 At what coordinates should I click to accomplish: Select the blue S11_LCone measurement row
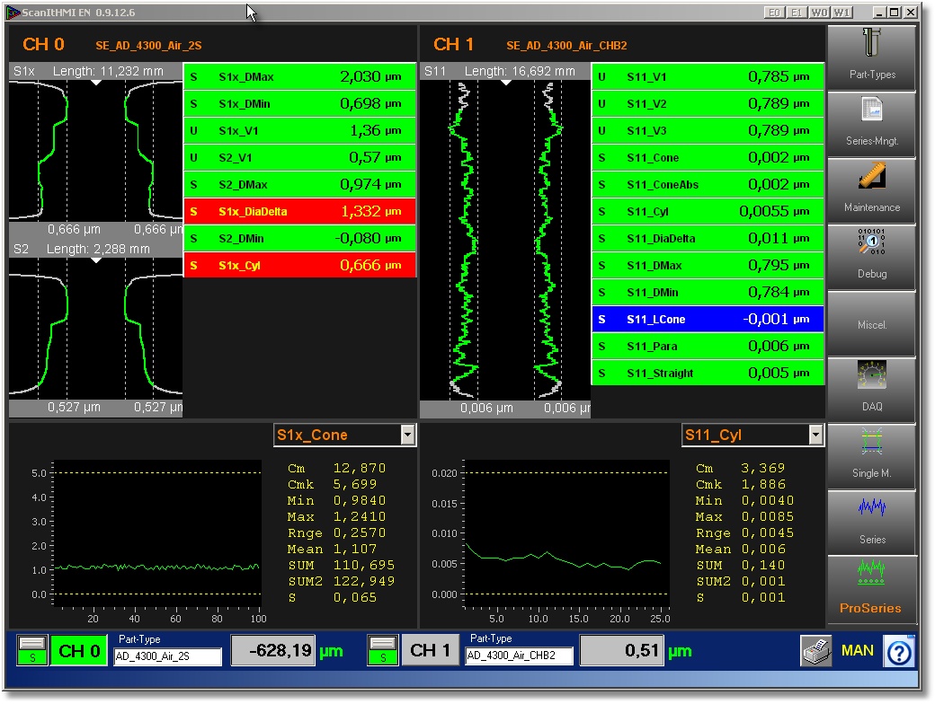click(708, 320)
